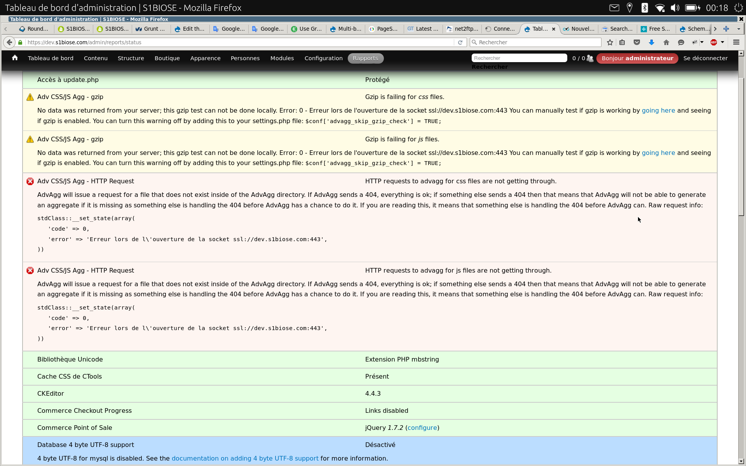Click the volume icon in system tray

(675, 7)
